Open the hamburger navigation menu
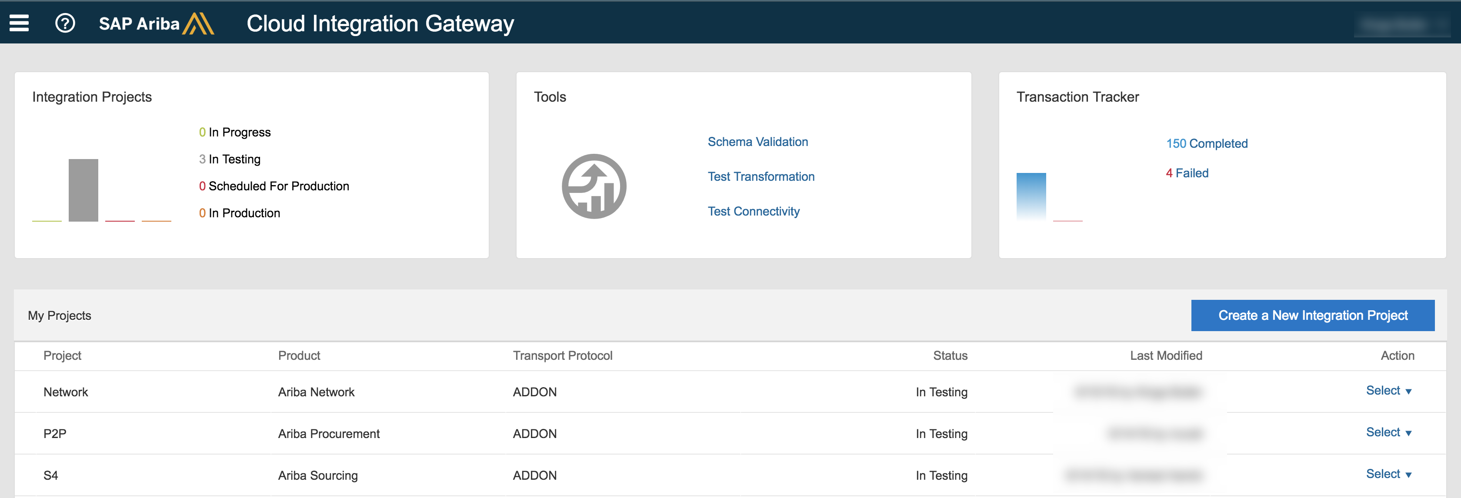This screenshot has width=1461, height=498. 19,23
